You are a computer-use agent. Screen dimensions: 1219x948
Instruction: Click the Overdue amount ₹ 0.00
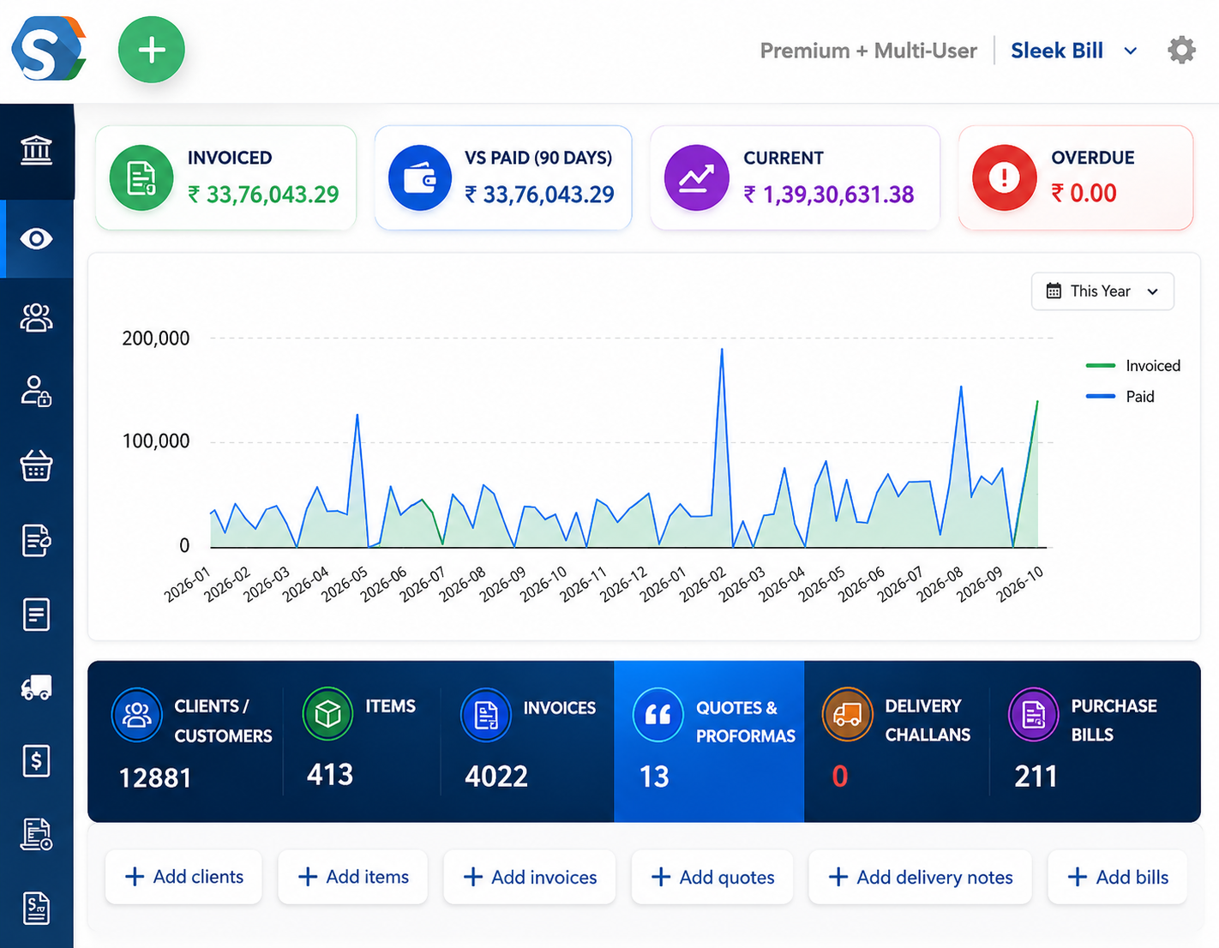tap(1084, 193)
